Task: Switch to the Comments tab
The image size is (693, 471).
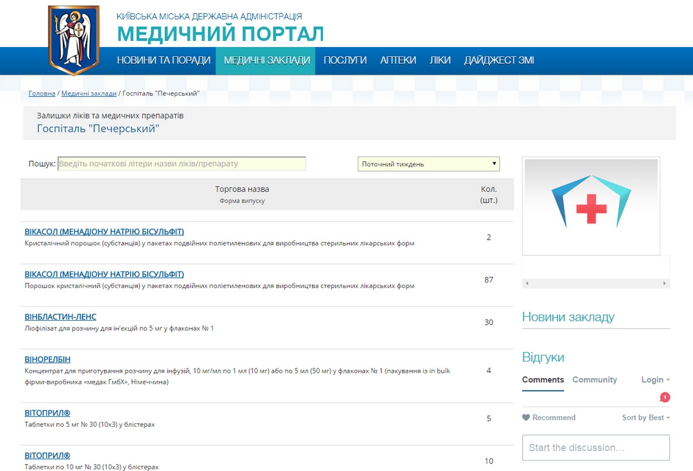Action: pyautogui.click(x=543, y=380)
